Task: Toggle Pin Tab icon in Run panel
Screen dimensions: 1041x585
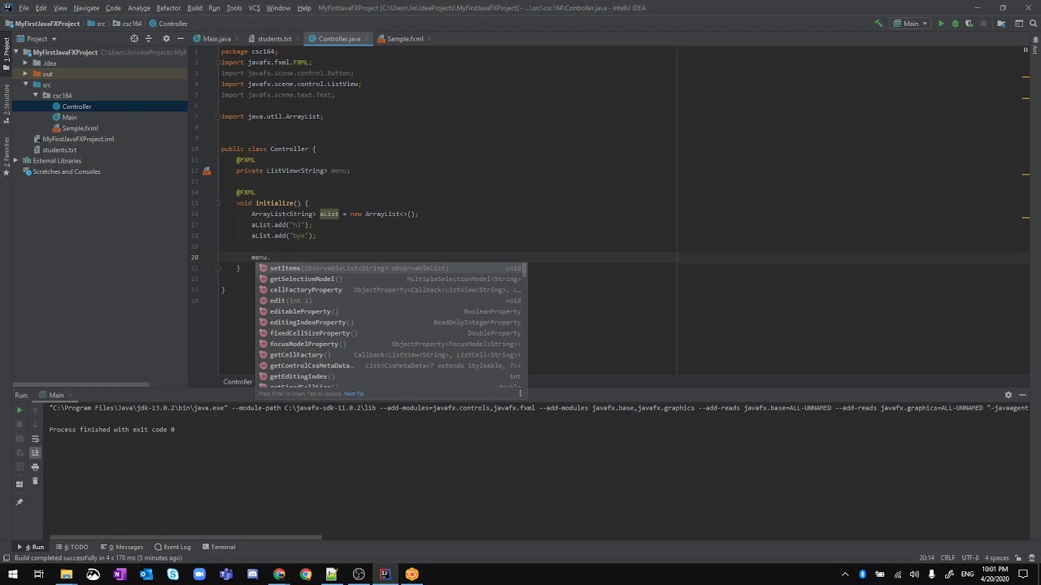Action: click(20, 502)
